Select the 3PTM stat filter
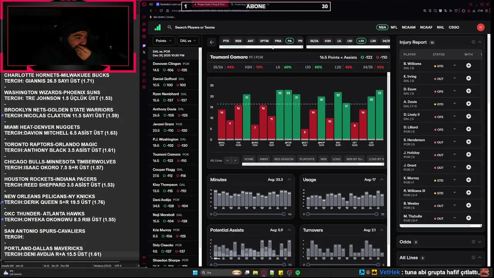The width and height of the screenshot is (494, 278). point(264,41)
